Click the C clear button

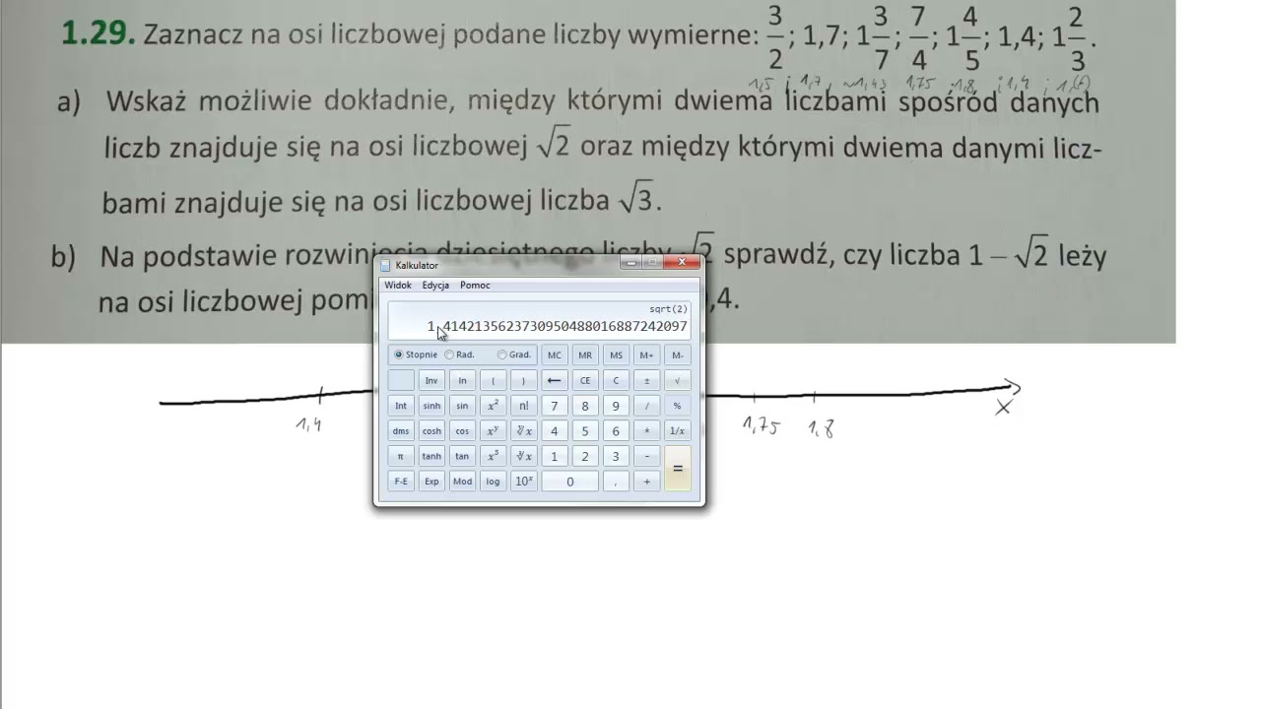[x=616, y=380]
